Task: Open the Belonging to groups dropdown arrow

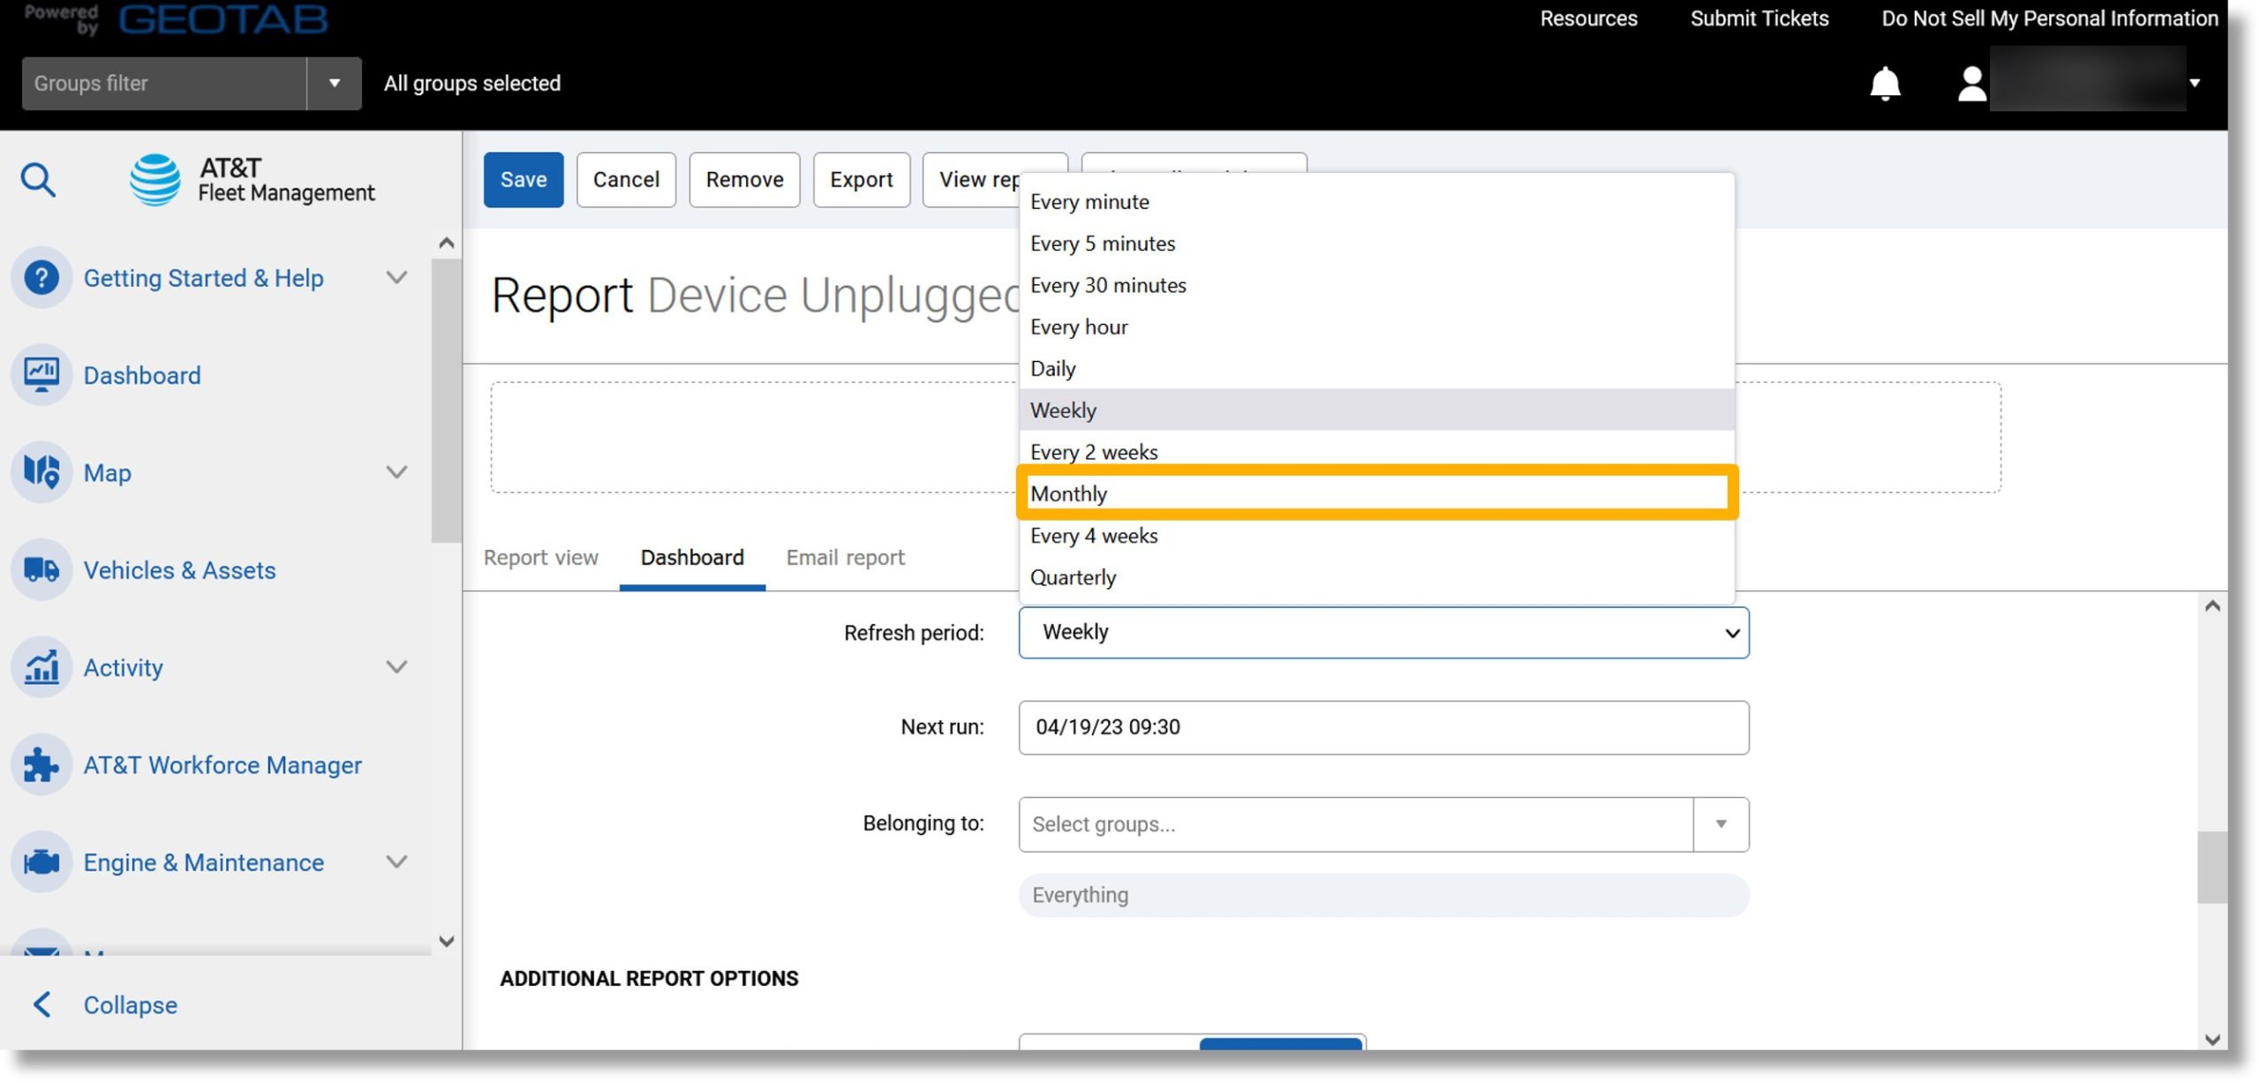Action: click(1721, 824)
